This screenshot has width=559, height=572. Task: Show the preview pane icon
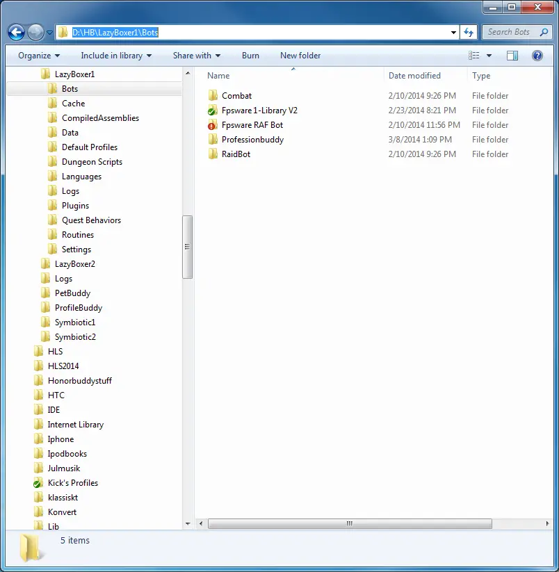click(512, 56)
